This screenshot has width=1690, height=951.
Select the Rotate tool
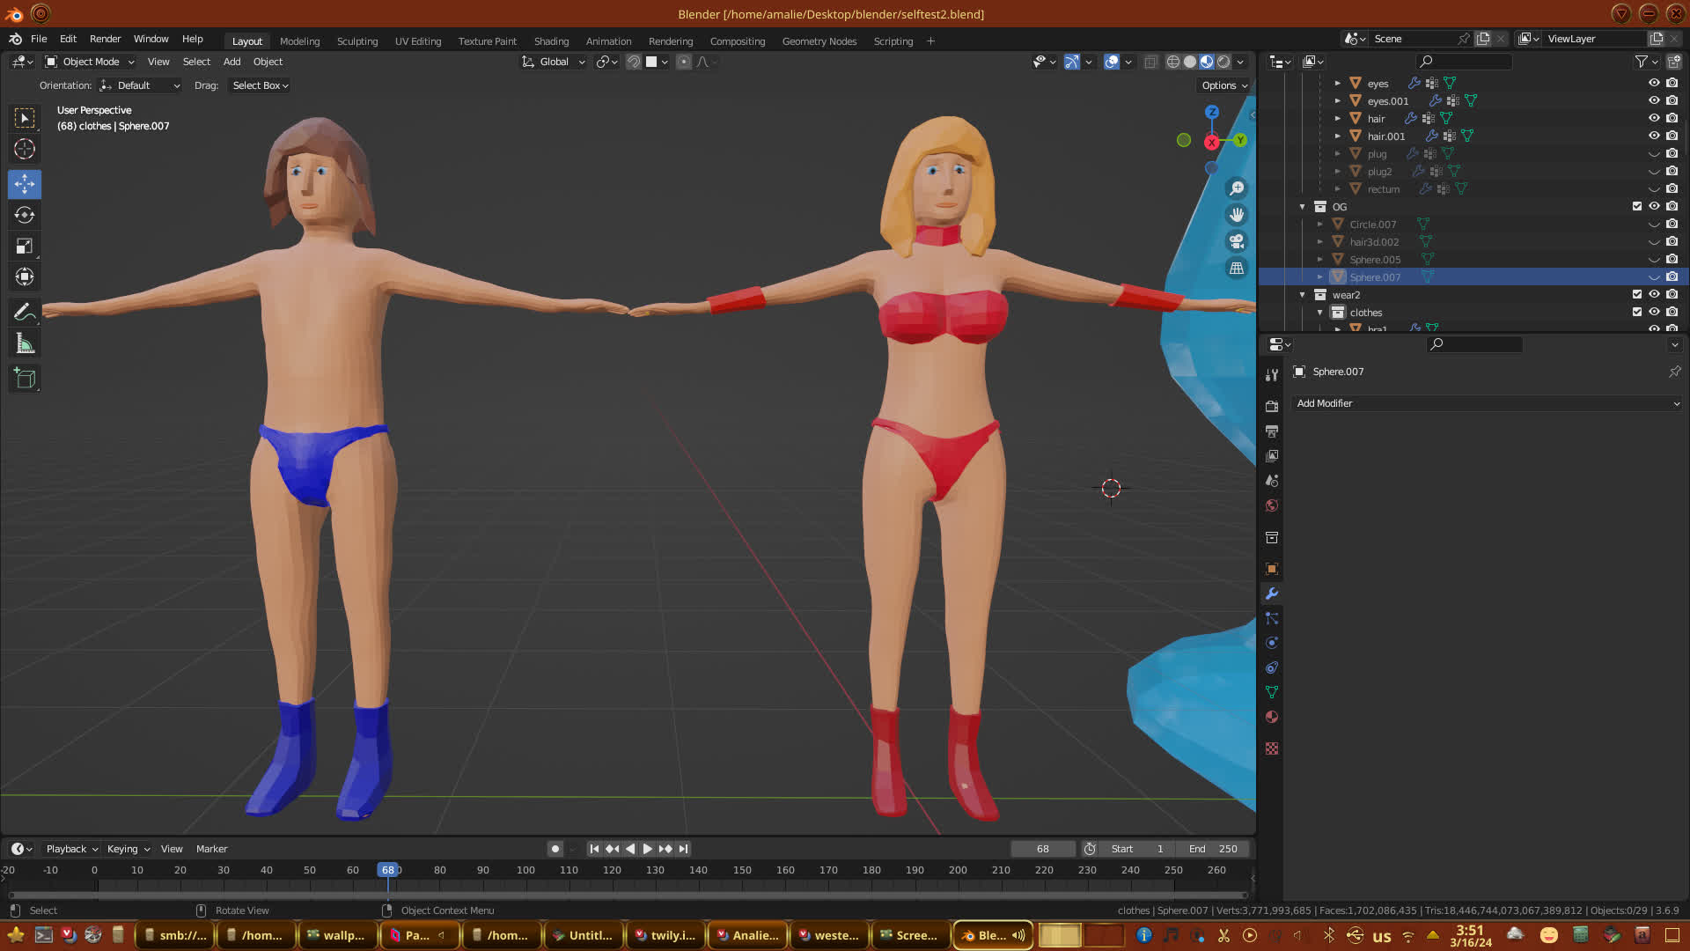pyautogui.click(x=25, y=215)
